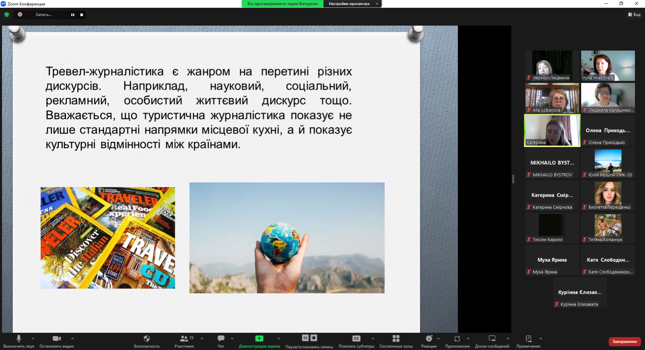The height and width of the screenshot is (350, 645).
Task: Stop video with Остановить видео
Action: tap(57, 339)
